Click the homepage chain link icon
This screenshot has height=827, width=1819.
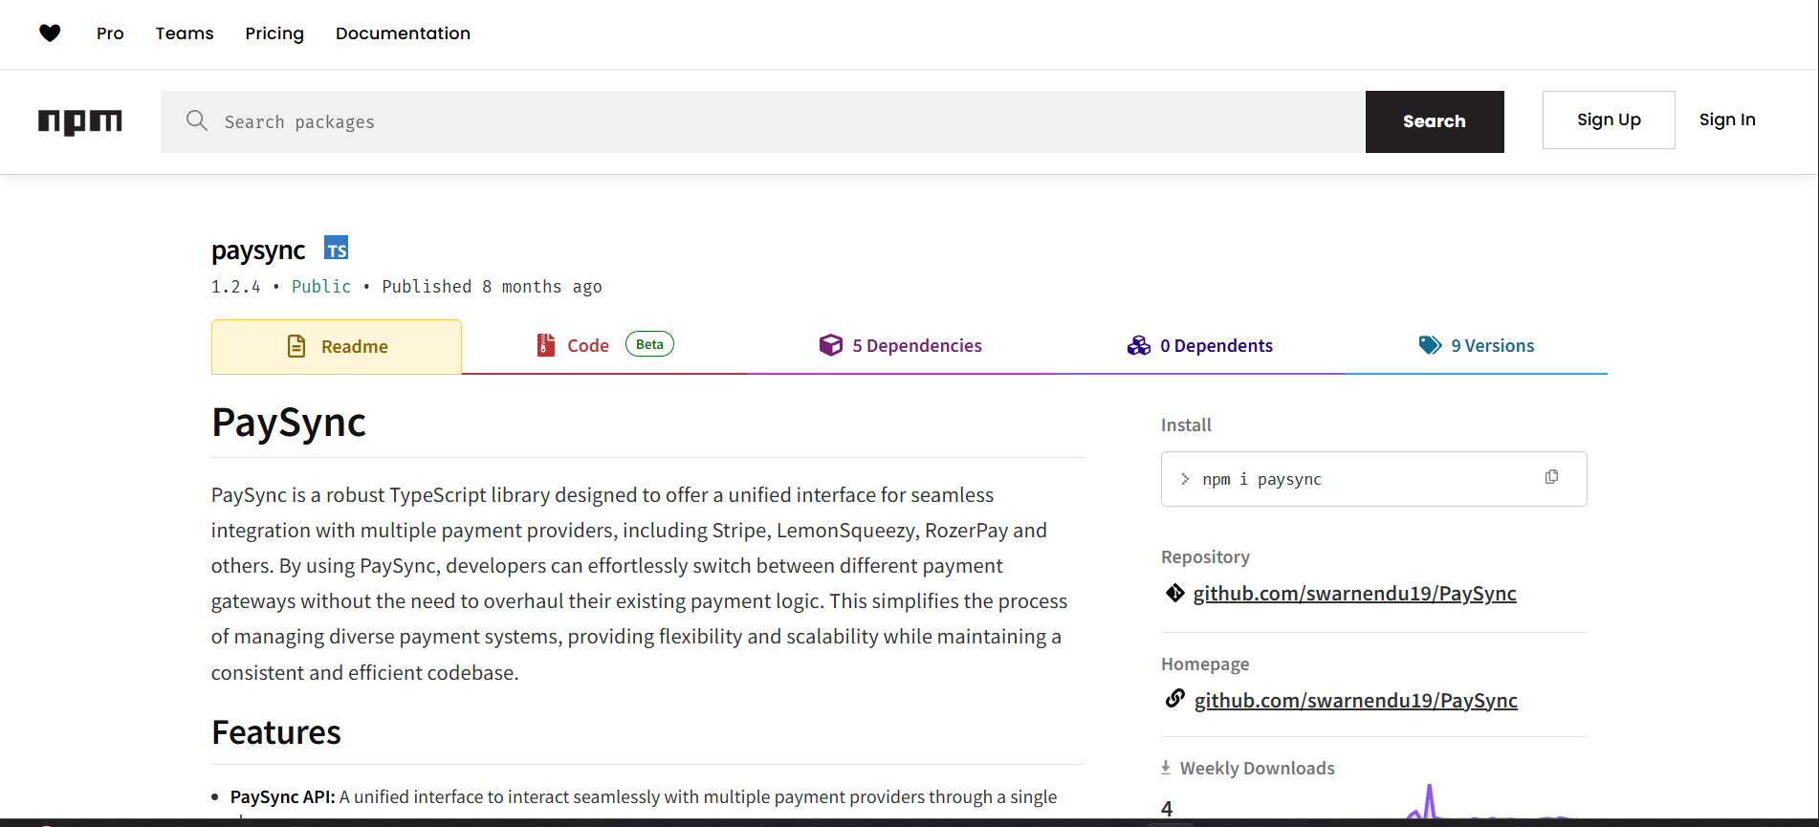pyautogui.click(x=1175, y=699)
